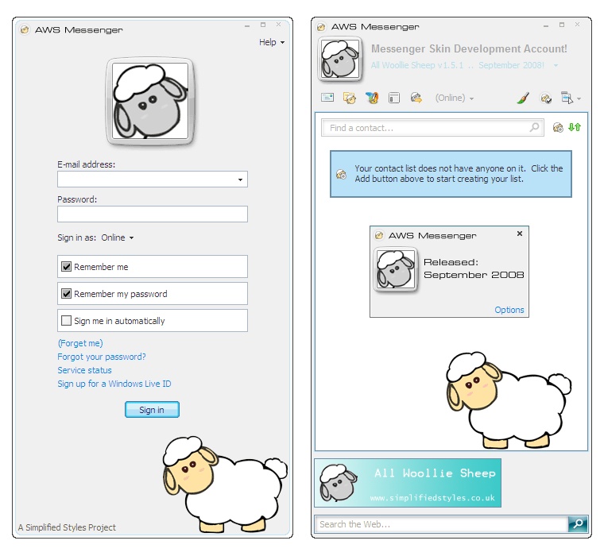
Task: Click the green sort arrows icon
Action: pos(575,126)
